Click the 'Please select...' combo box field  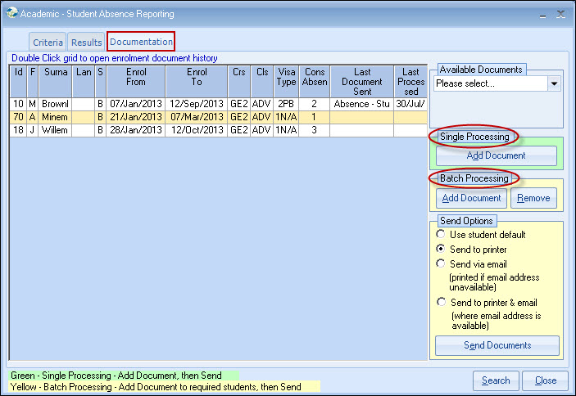point(490,83)
